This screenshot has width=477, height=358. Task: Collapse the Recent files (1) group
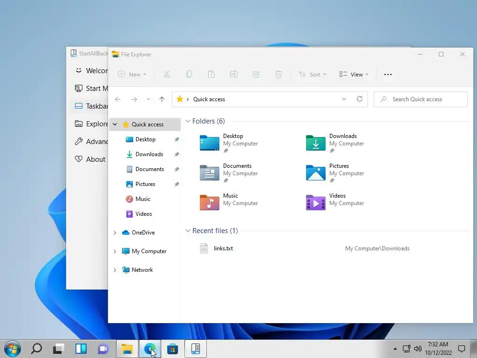point(188,231)
